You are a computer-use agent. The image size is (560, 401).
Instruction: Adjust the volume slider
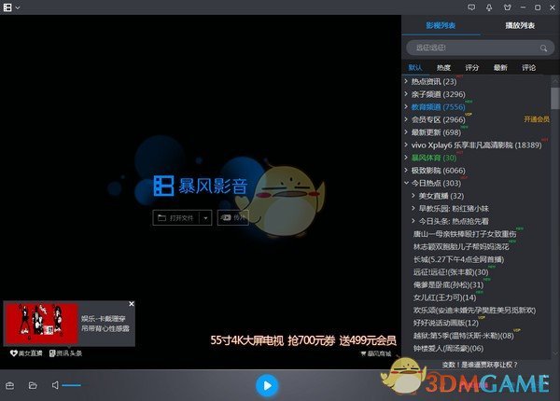tap(71, 385)
